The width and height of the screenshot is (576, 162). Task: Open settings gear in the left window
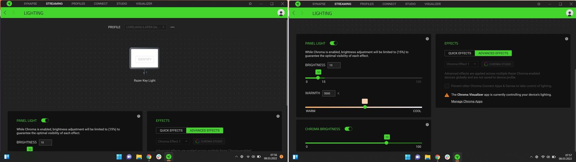250,4
